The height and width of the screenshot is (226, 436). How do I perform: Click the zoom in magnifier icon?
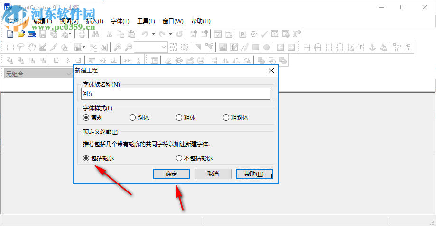pyautogui.click(x=117, y=47)
